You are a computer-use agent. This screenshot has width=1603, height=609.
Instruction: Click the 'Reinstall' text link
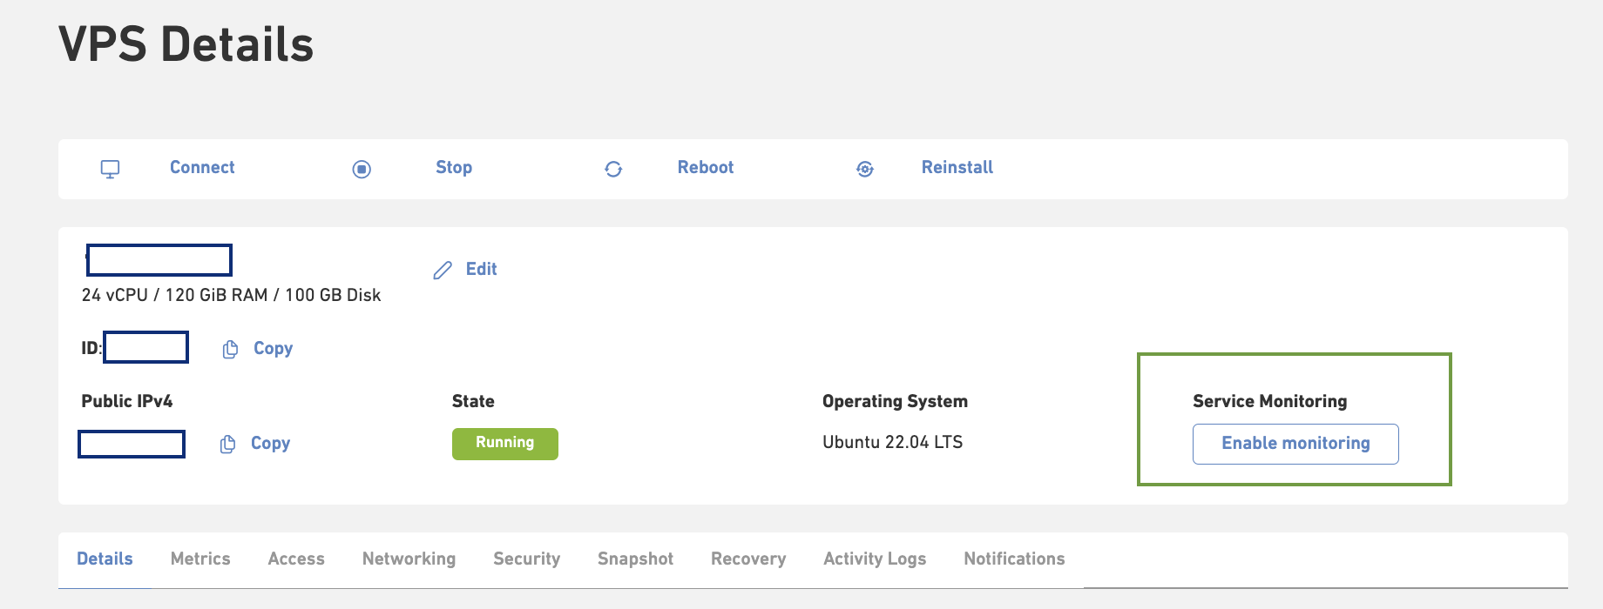click(x=957, y=167)
